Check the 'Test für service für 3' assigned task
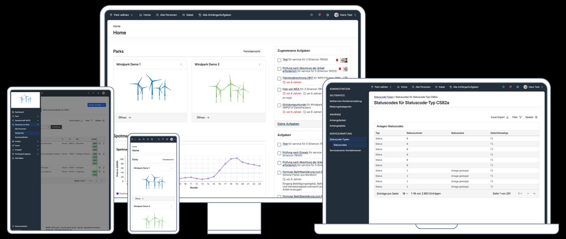This screenshot has height=239, width=566. [279, 60]
